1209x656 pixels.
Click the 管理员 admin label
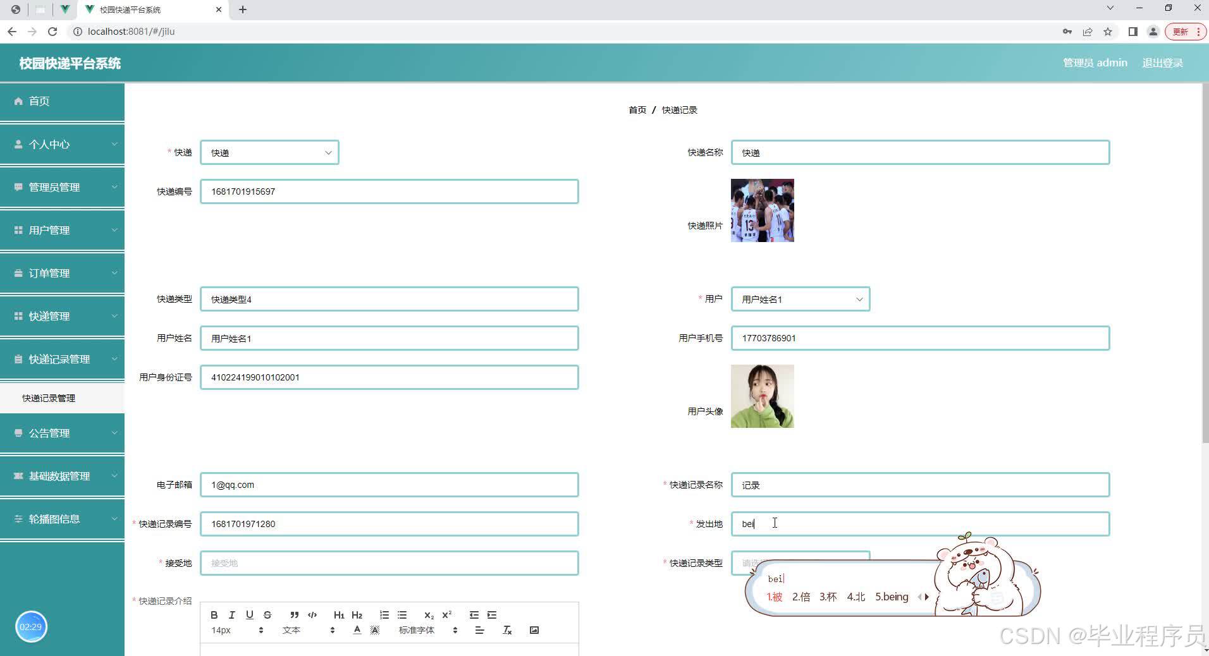point(1095,63)
